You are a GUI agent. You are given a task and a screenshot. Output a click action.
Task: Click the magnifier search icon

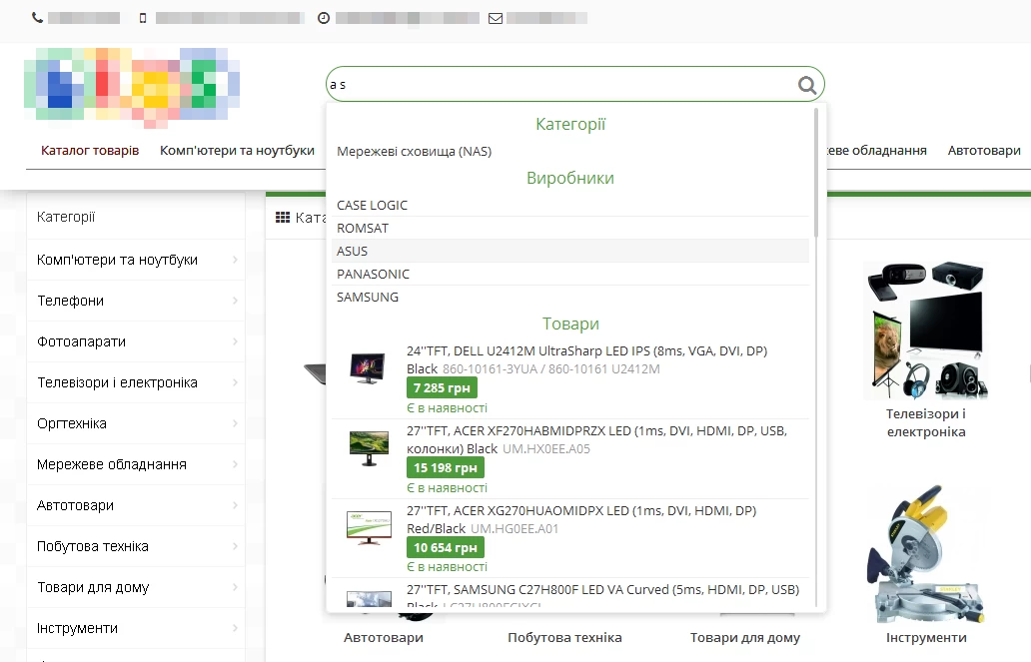click(807, 85)
